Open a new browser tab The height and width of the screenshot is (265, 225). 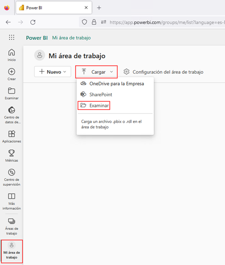pyautogui.click(x=99, y=8)
